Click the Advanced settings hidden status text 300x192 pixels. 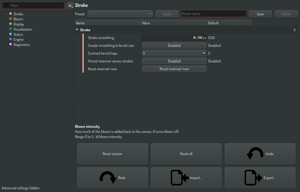pyautogui.click(x=21, y=188)
